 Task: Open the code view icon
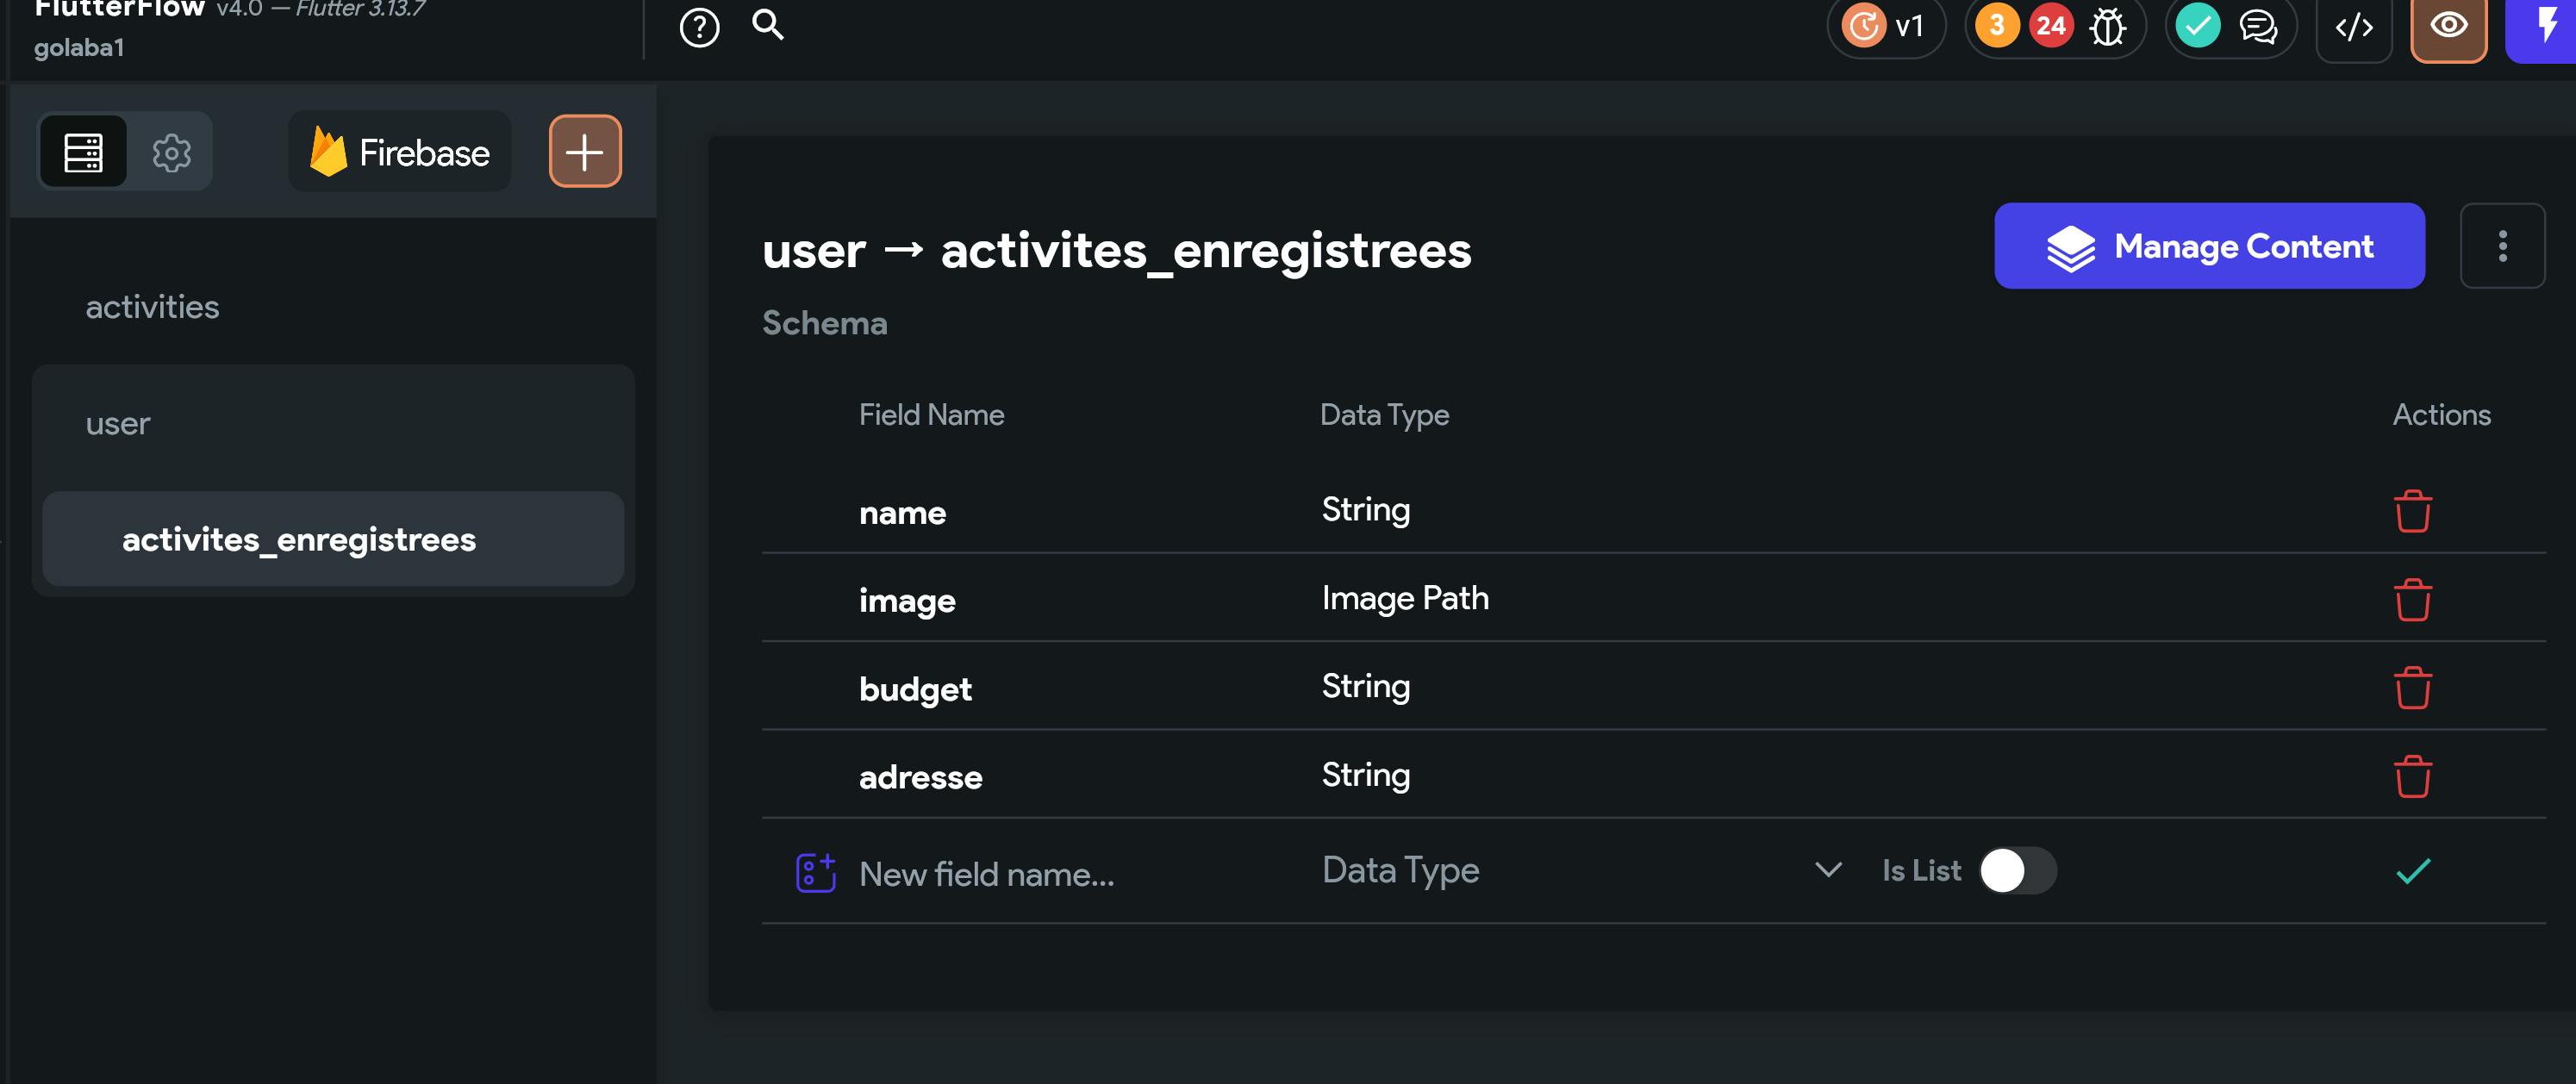pos(2353,27)
